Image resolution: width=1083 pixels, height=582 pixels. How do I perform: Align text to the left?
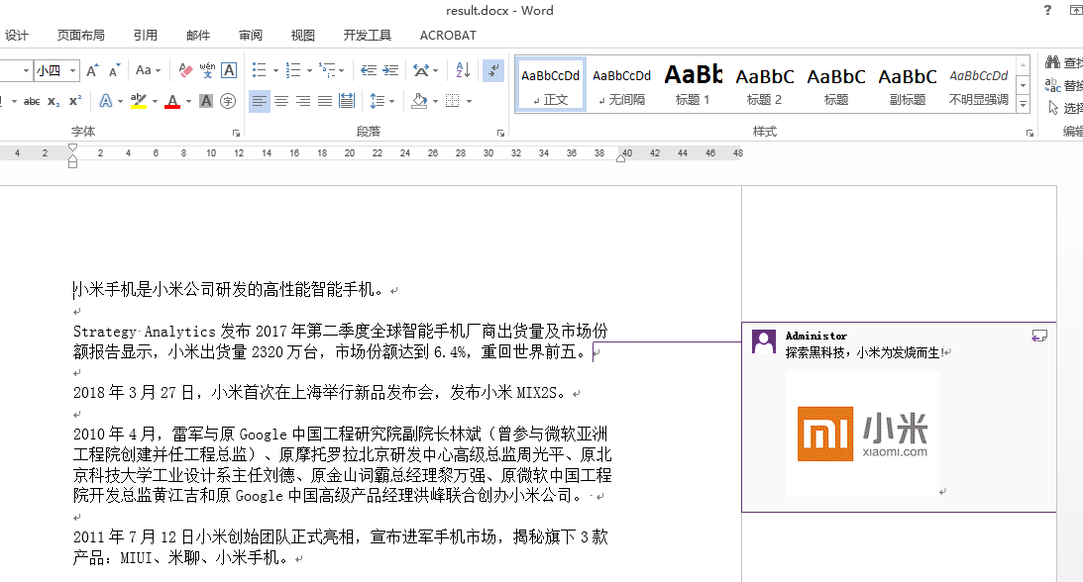point(259,101)
